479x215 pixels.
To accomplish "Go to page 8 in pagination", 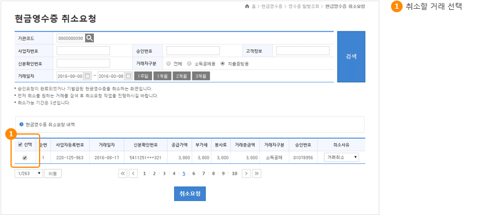I will (213, 174).
